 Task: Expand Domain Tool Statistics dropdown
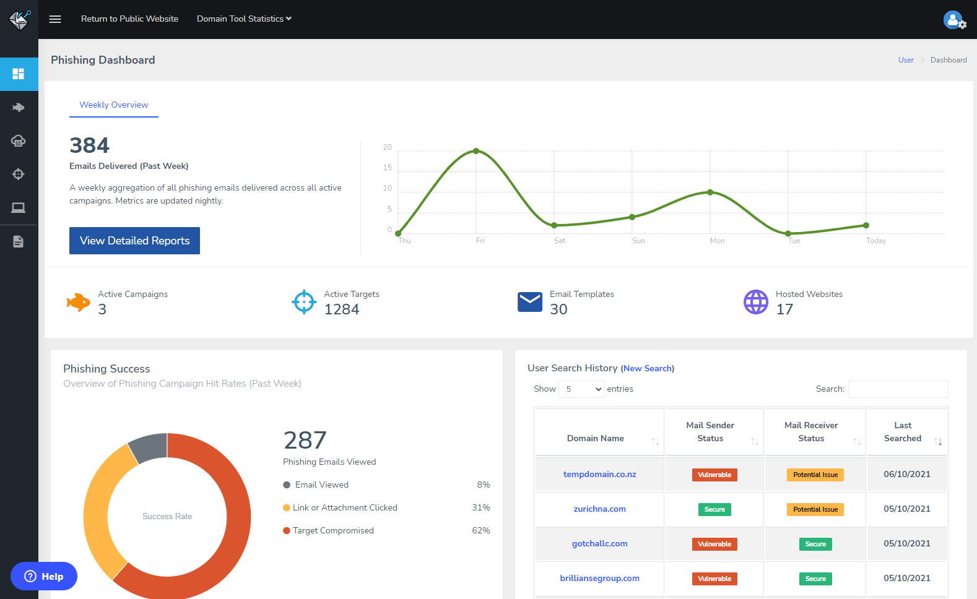(244, 19)
